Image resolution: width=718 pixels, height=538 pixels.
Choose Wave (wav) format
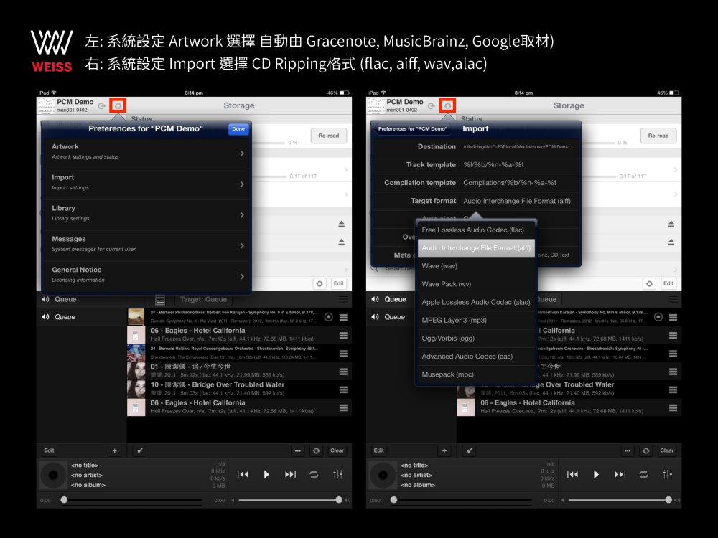coord(476,266)
